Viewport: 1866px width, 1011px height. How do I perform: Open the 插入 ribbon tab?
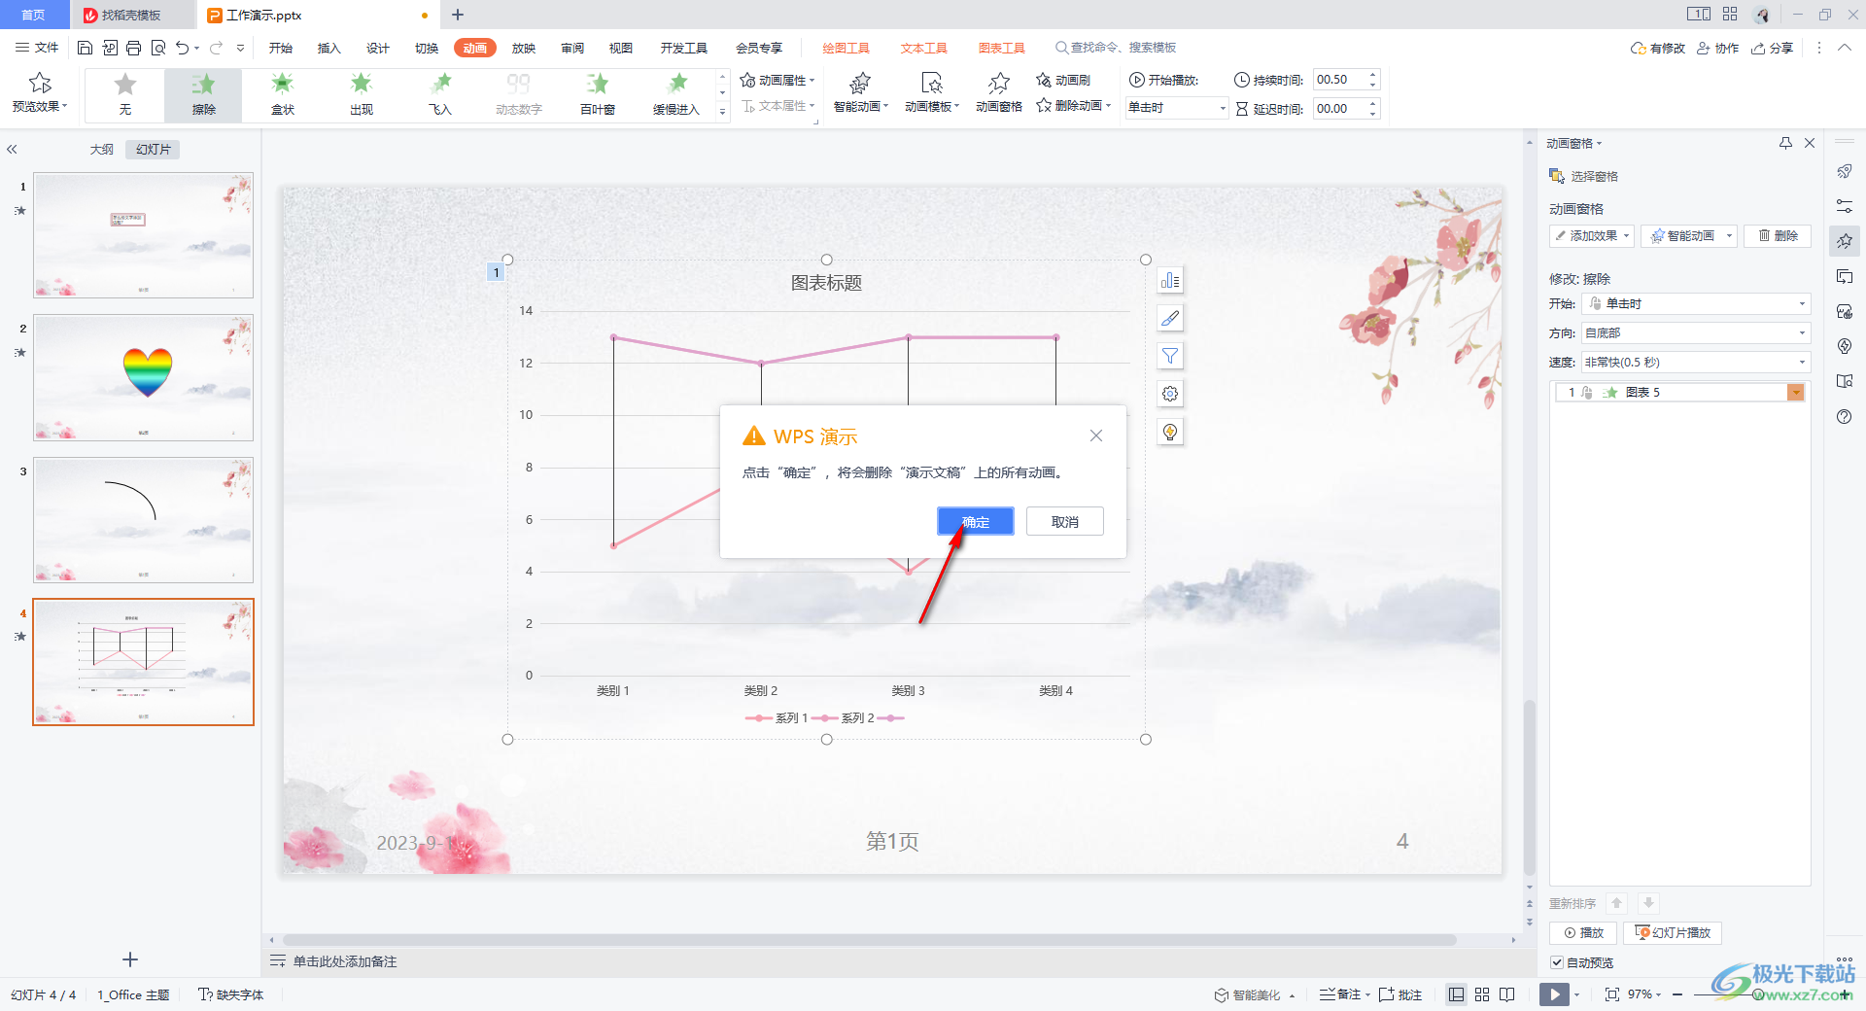pos(329,48)
